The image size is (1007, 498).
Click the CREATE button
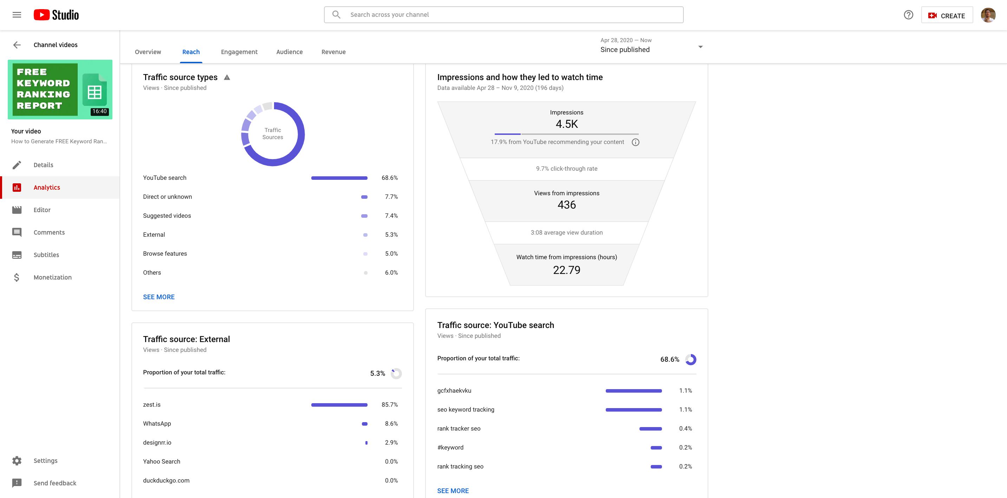pyautogui.click(x=947, y=15)
